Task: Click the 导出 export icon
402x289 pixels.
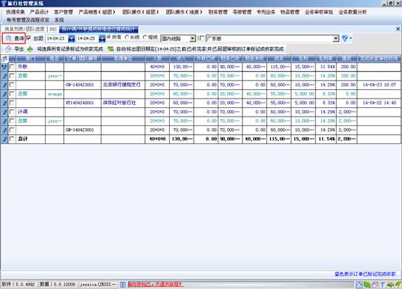Action: click(x=8, y=49)
